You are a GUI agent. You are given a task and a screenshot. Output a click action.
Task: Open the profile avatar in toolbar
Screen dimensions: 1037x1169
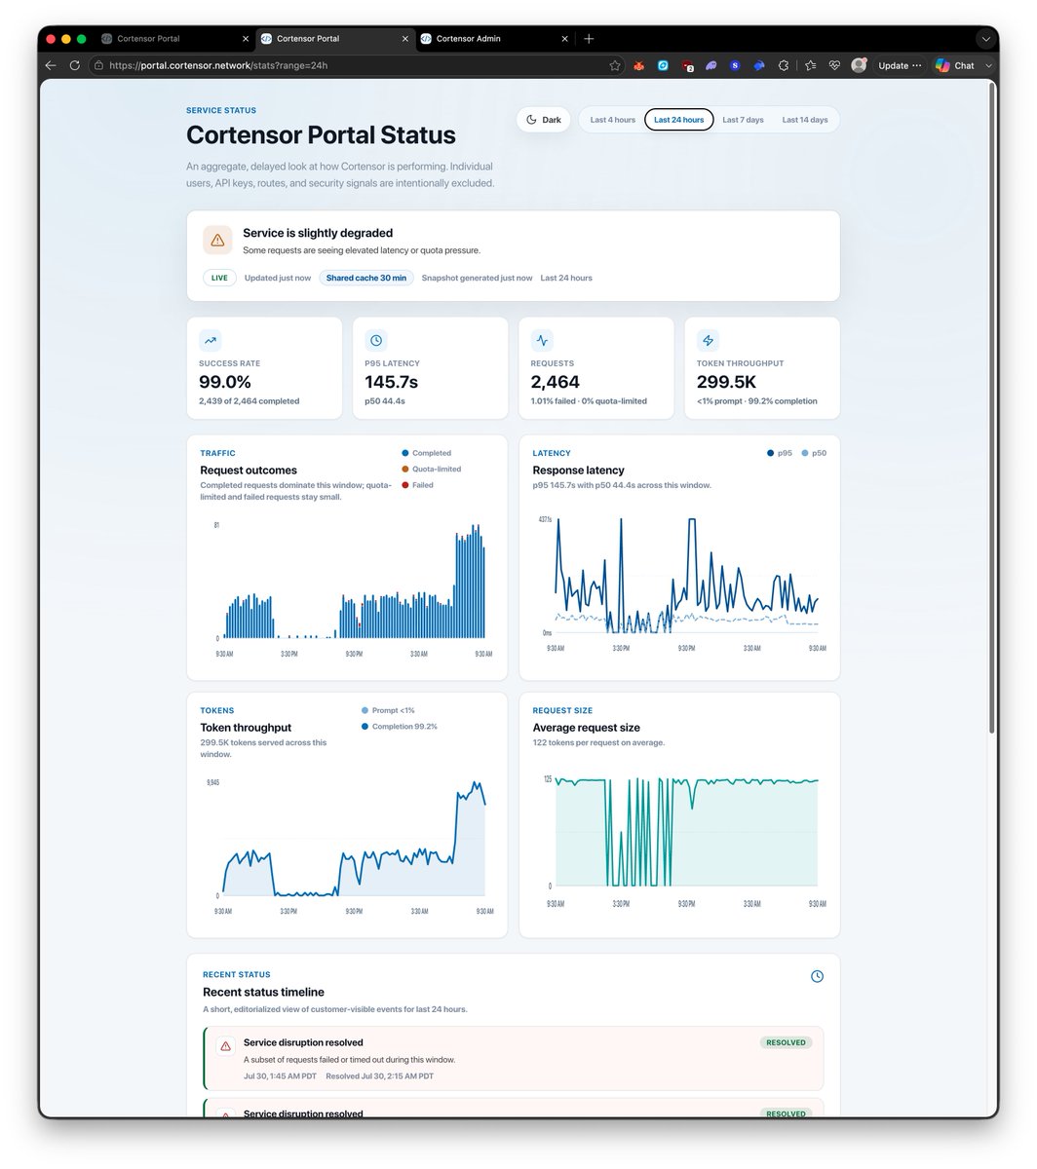pos(859,65)
